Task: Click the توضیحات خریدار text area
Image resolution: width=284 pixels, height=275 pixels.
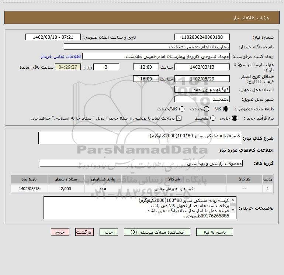Action: pos(140,208)
